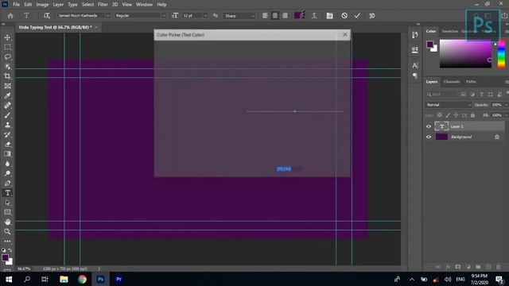Select the Pen tool

coord(7,184)
